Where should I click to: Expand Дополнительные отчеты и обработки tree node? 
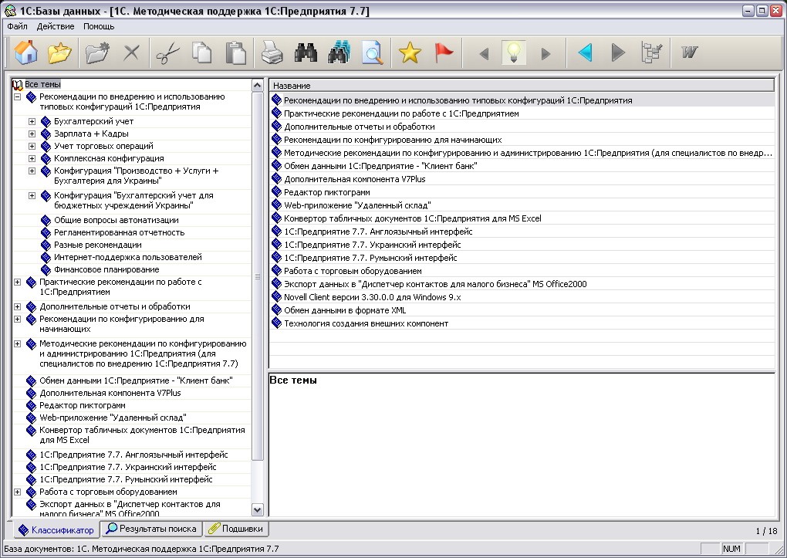pyautogui.click(x=18, y=307)
